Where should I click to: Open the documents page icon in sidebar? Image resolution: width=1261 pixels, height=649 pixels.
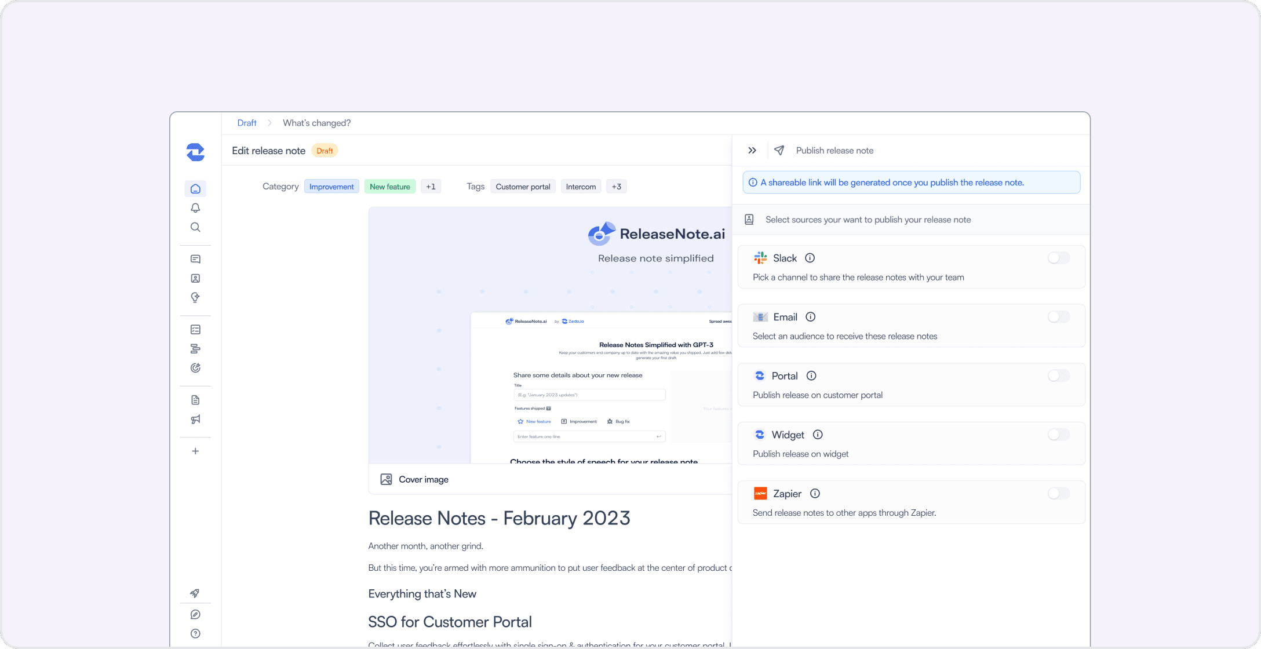[195, 400]
